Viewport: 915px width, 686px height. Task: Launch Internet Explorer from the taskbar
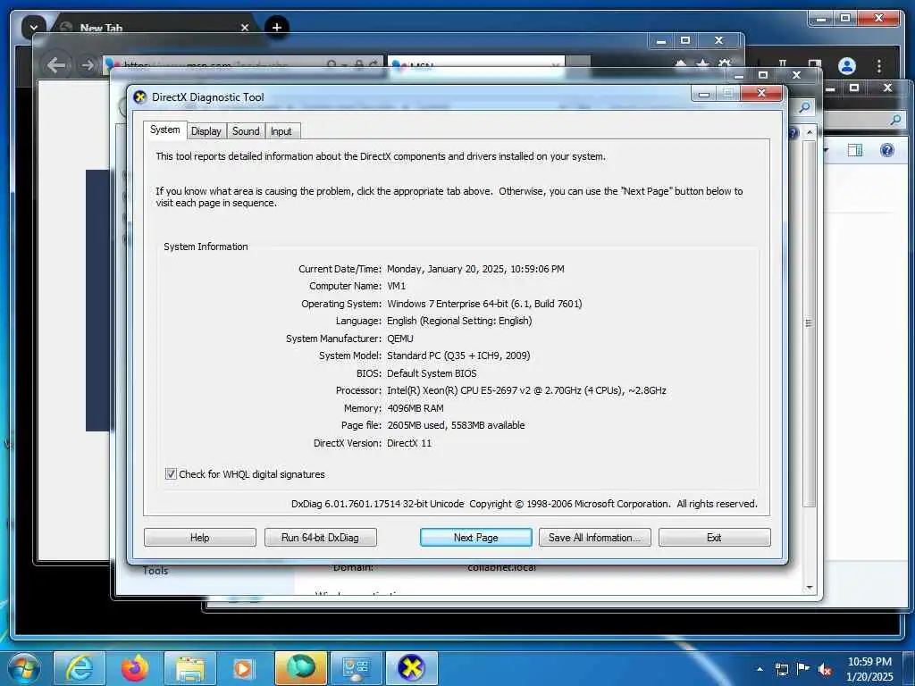tap(80, 668)
